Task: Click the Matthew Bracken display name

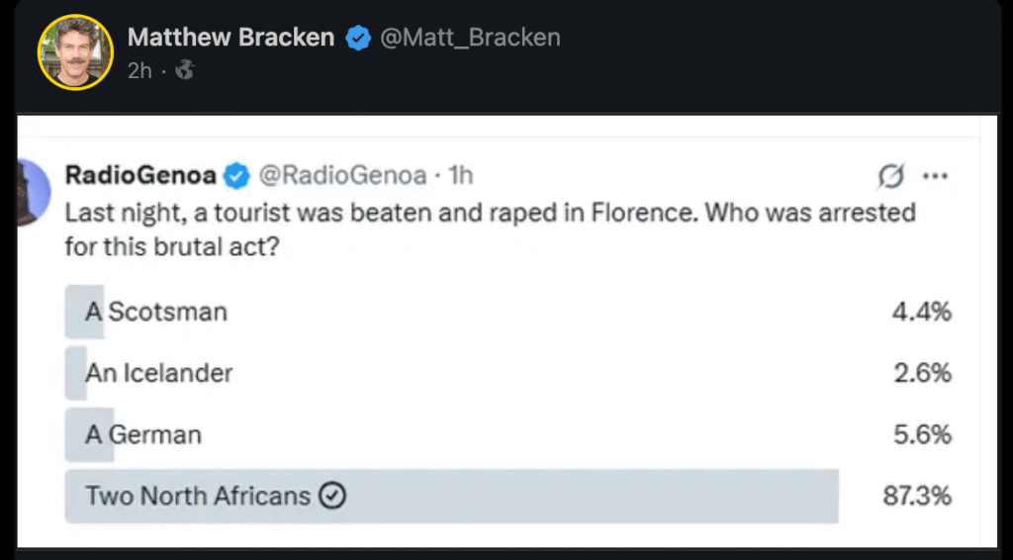Action: click(x=230, y=38)
